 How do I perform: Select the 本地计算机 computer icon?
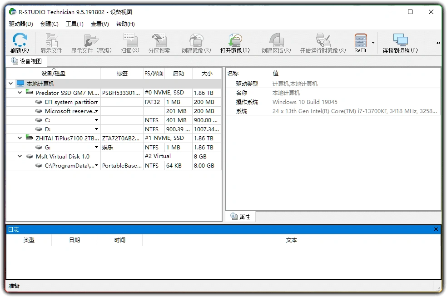tap(20, 84)
